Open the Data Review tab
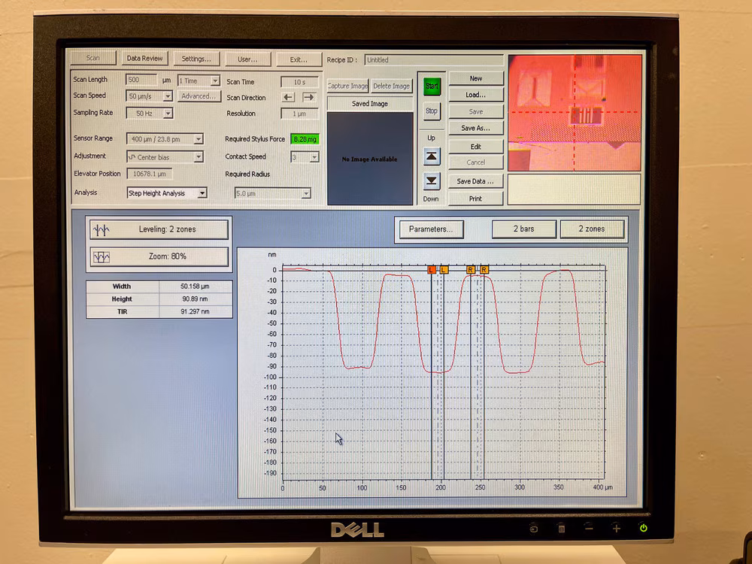The width and height of the screenshot is (752, 564). coord(144,59)
